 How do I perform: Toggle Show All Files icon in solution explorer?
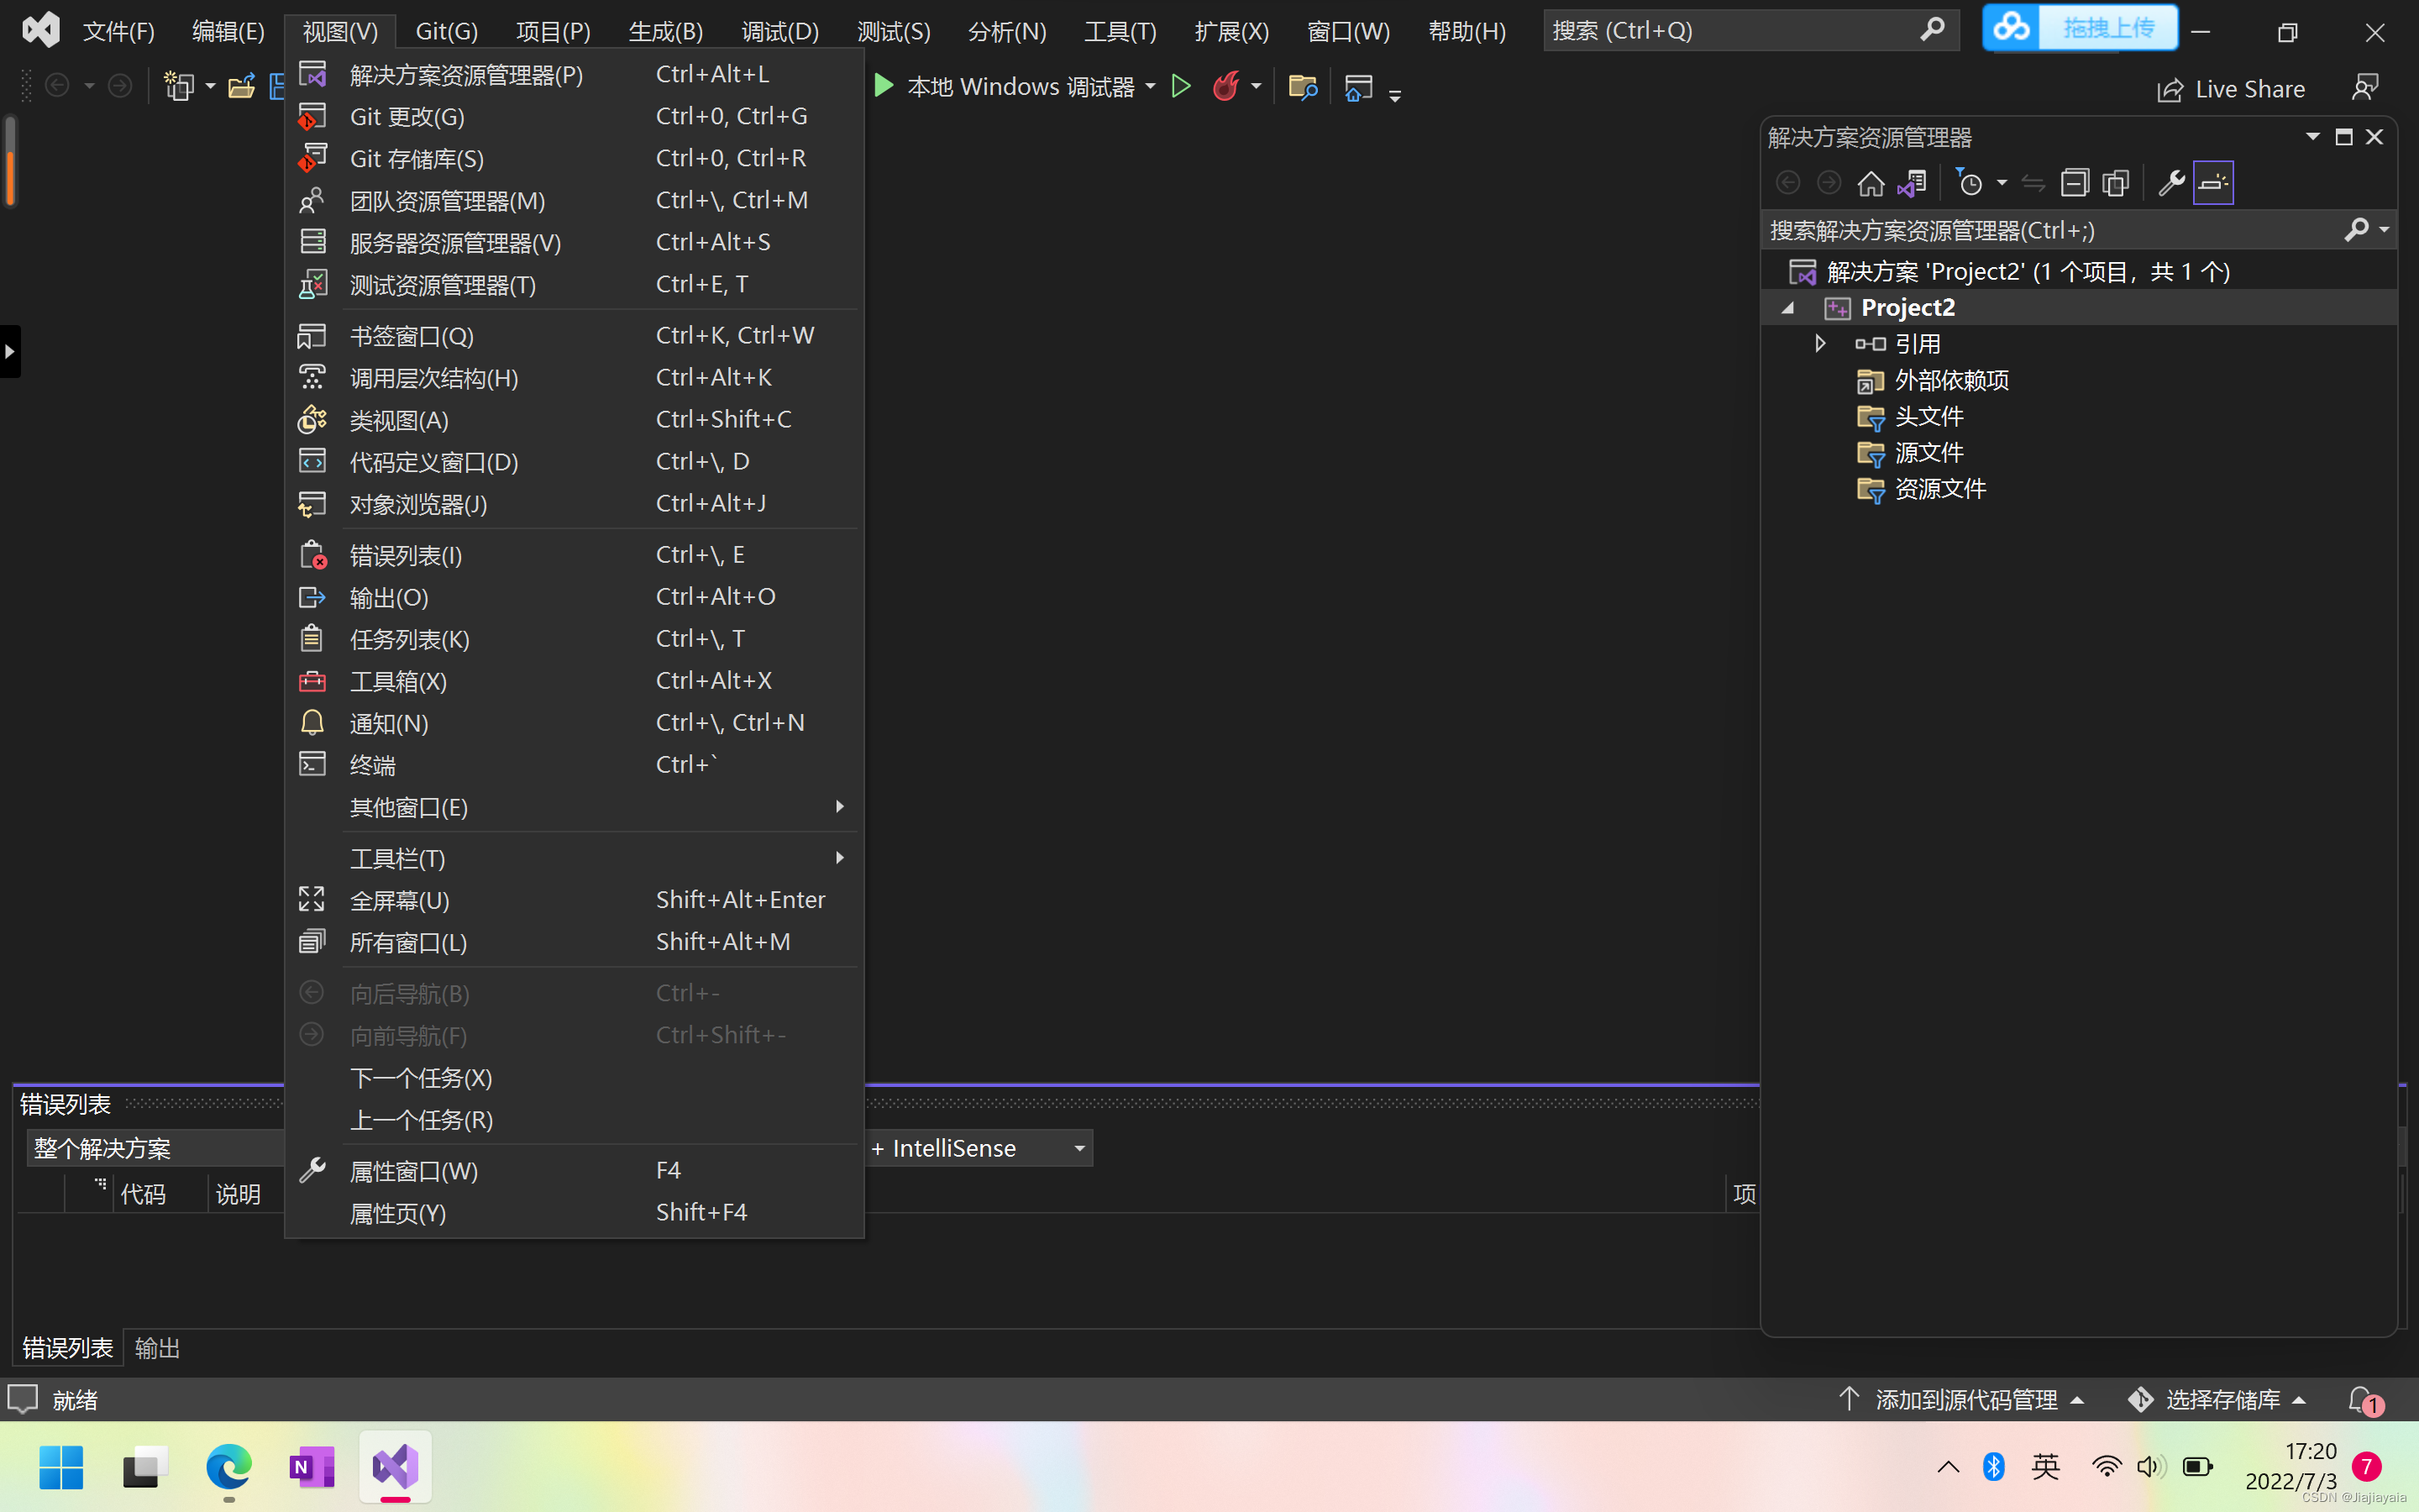[x=2115, y=183]
